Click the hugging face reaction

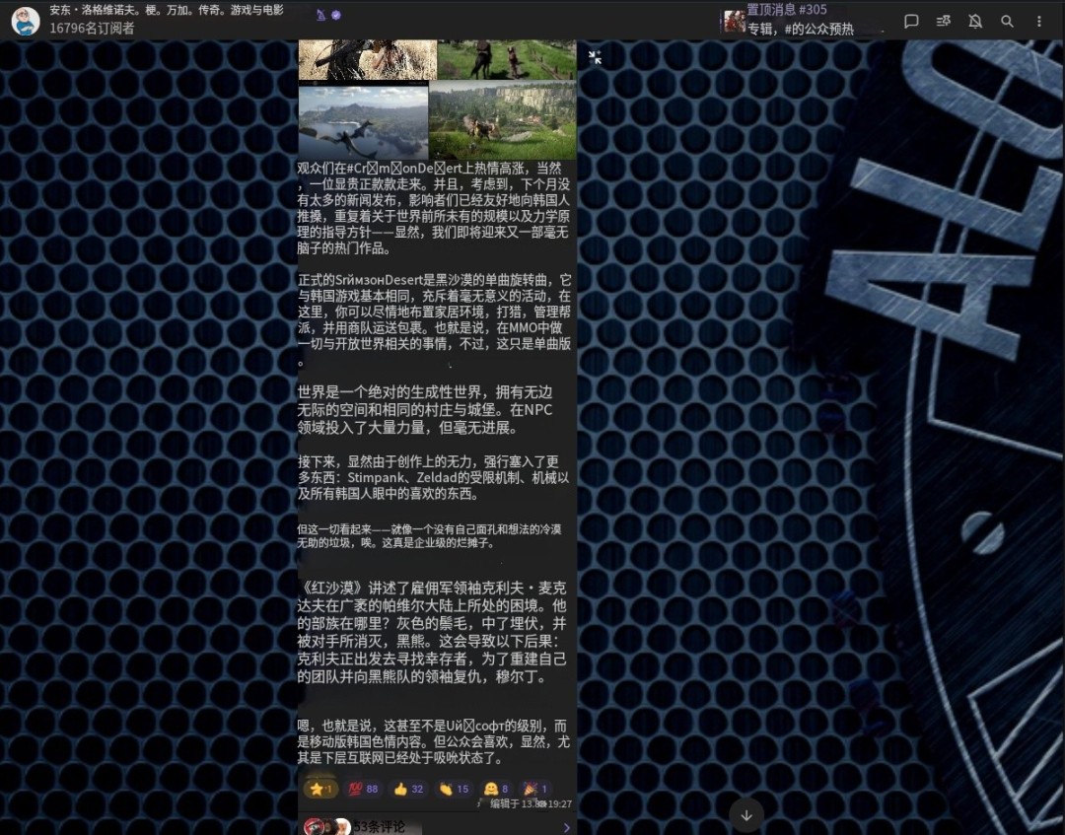496,789
